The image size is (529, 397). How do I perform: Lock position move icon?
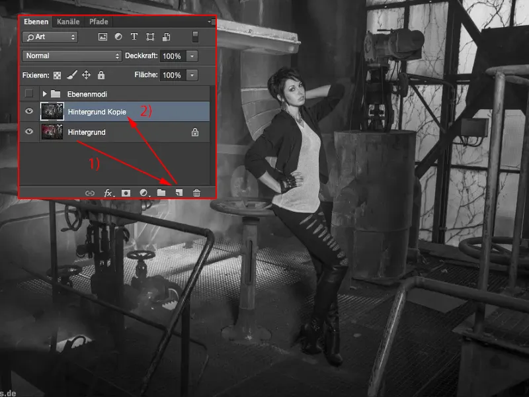pyautogui.click(x=87, y=75)
